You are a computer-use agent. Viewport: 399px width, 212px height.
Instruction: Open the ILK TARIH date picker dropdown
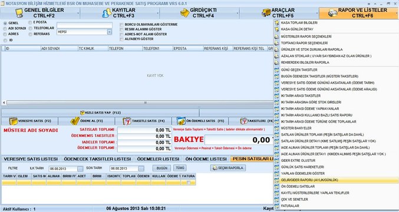(x=80, y=169)
